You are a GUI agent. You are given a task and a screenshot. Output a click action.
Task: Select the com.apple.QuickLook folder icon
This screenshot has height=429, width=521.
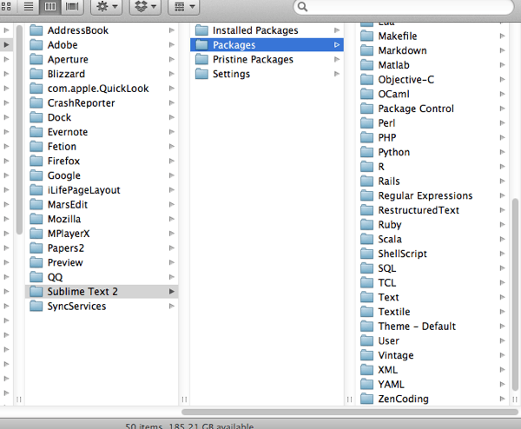click(x=36, y=89)
